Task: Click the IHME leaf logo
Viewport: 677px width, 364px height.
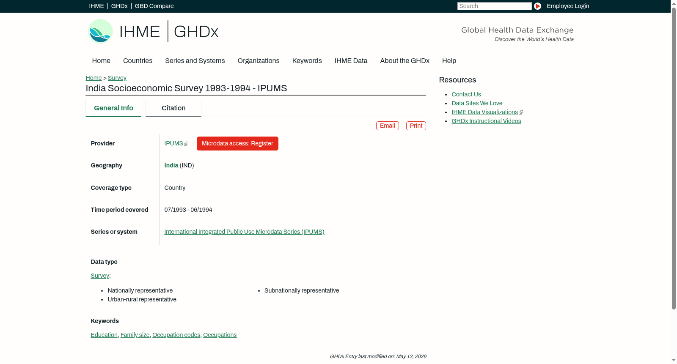Action: tap(100, 31)
